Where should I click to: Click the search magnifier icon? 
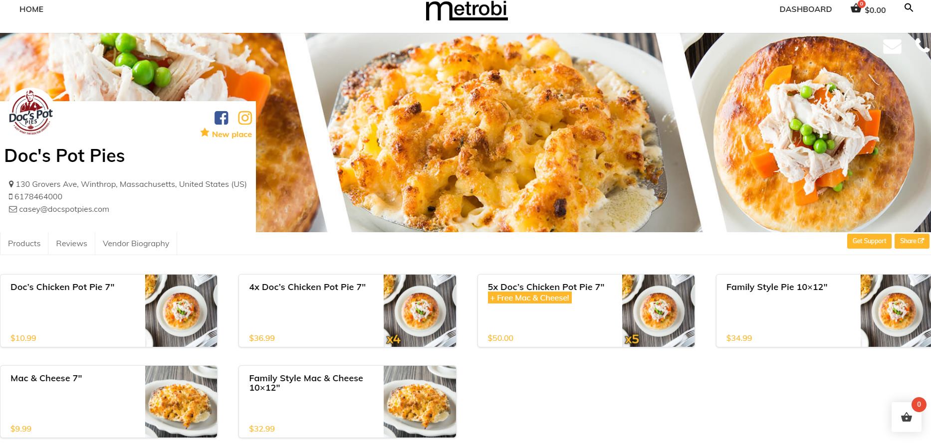[909, 8]
